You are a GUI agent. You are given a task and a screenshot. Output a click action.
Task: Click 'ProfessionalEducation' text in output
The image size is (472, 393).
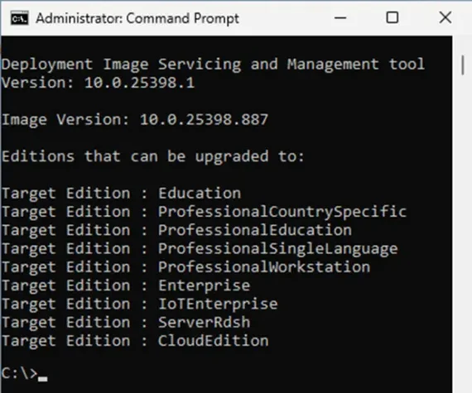tap(255, 230)
